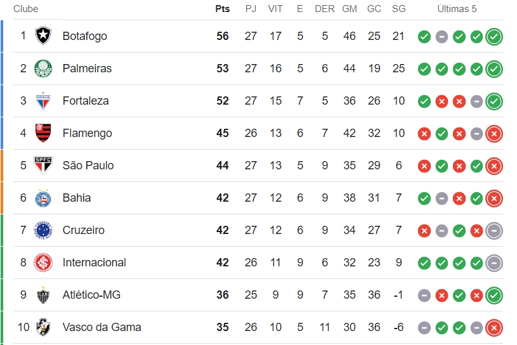Click the Pts column header

click(x=223, y=9)
